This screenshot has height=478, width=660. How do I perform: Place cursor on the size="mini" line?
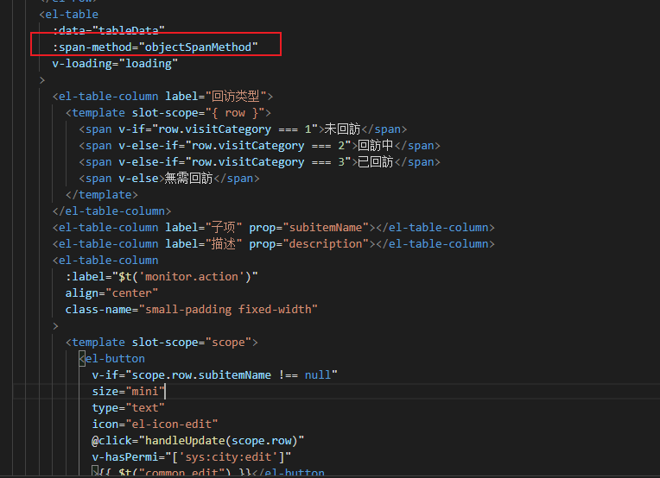tap(129, 392)
